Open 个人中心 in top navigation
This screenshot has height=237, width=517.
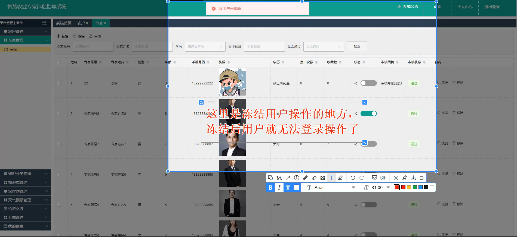coord(465,7)
